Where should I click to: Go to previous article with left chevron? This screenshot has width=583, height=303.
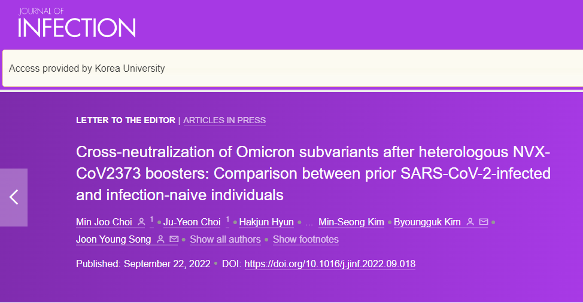pyautogui.click(x=14, y=197)
